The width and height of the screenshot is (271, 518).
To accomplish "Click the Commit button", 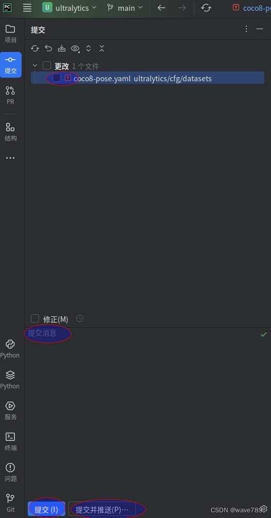I will [47, 509].
